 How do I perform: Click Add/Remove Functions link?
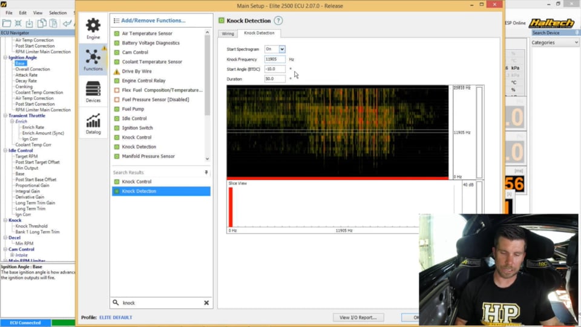point(153,21)
